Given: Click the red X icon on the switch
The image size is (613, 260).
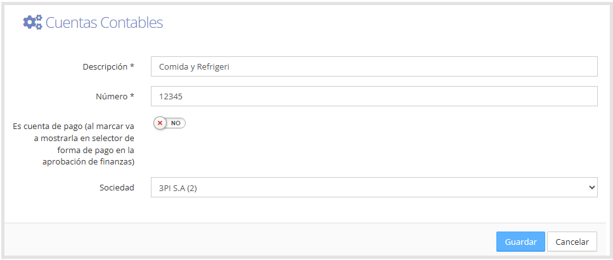Looking at the screenshot, I should (160, 123).
